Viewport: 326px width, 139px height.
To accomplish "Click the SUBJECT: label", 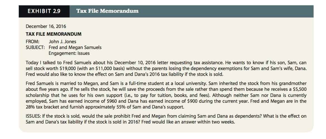I will tap(35, 47).
